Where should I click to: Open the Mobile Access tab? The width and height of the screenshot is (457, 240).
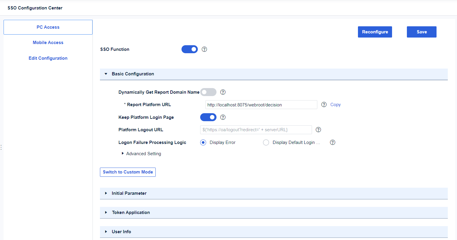point(48,43)
